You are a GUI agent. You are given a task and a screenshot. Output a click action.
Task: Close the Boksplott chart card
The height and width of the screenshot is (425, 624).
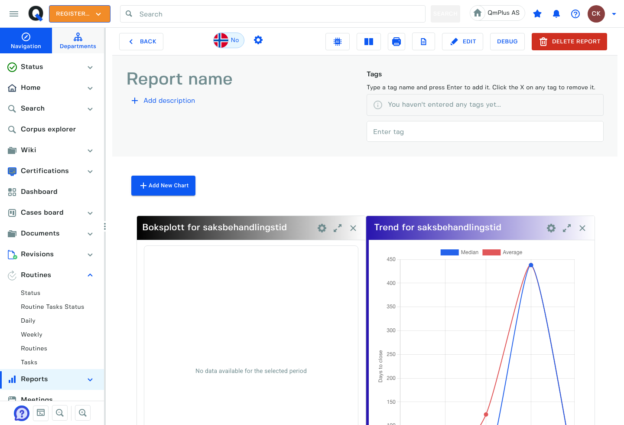[353, 228]
